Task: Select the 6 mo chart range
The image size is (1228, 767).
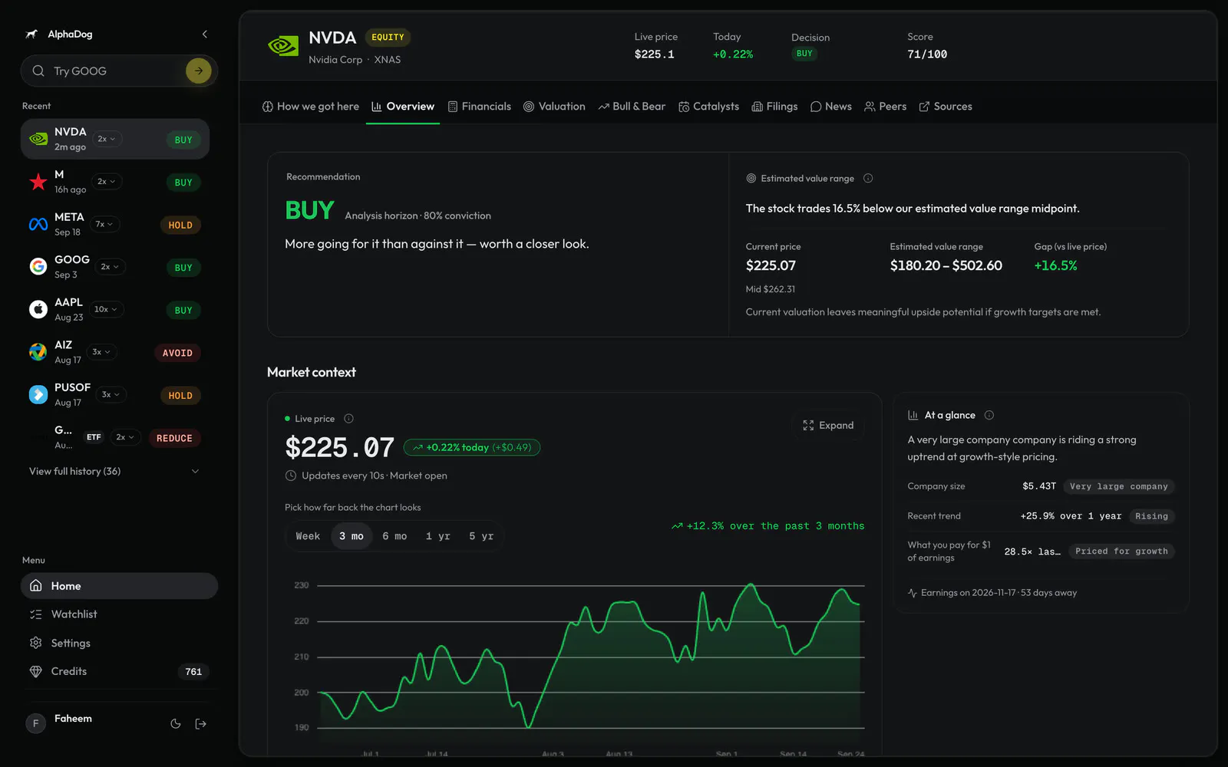Action: click(x=394, y=536)
